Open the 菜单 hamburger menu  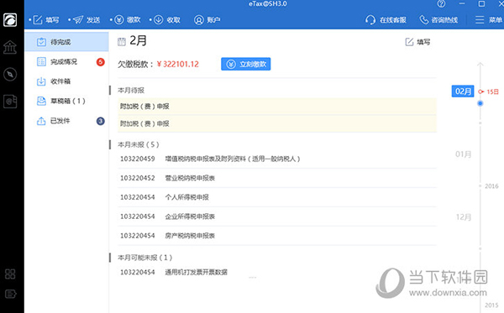pos(489,20)
